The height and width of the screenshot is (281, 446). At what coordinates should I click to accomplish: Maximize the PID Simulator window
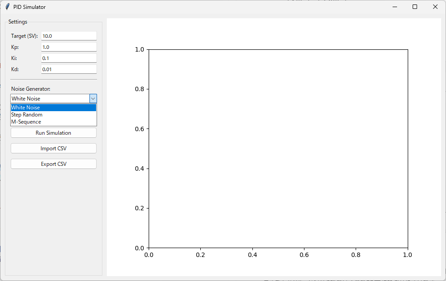[x=415, y=7]
